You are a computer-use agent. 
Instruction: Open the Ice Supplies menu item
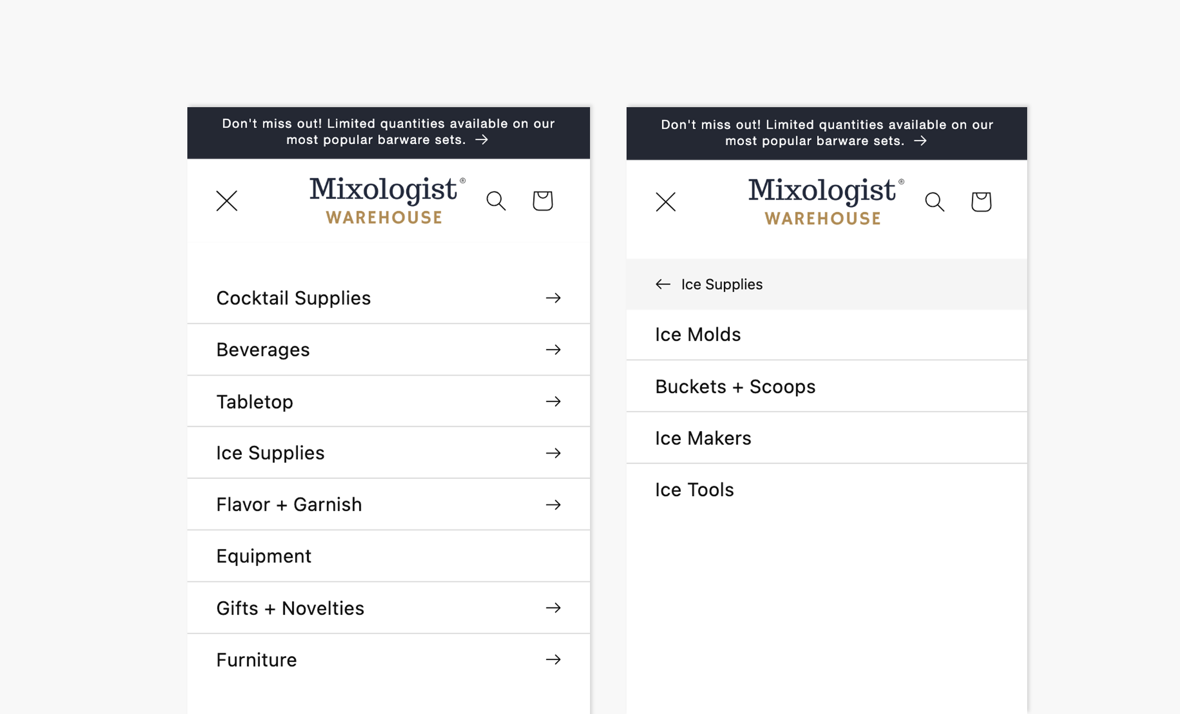coord(388,453)
